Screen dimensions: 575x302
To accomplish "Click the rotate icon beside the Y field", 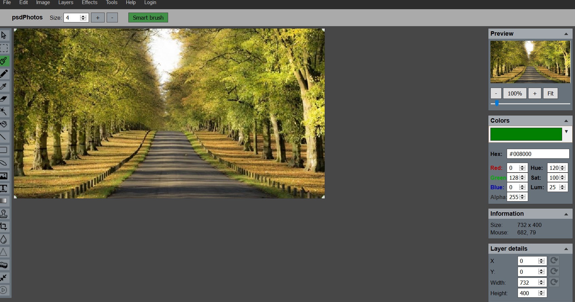I will pyautogui.click(x=554, y=271).
